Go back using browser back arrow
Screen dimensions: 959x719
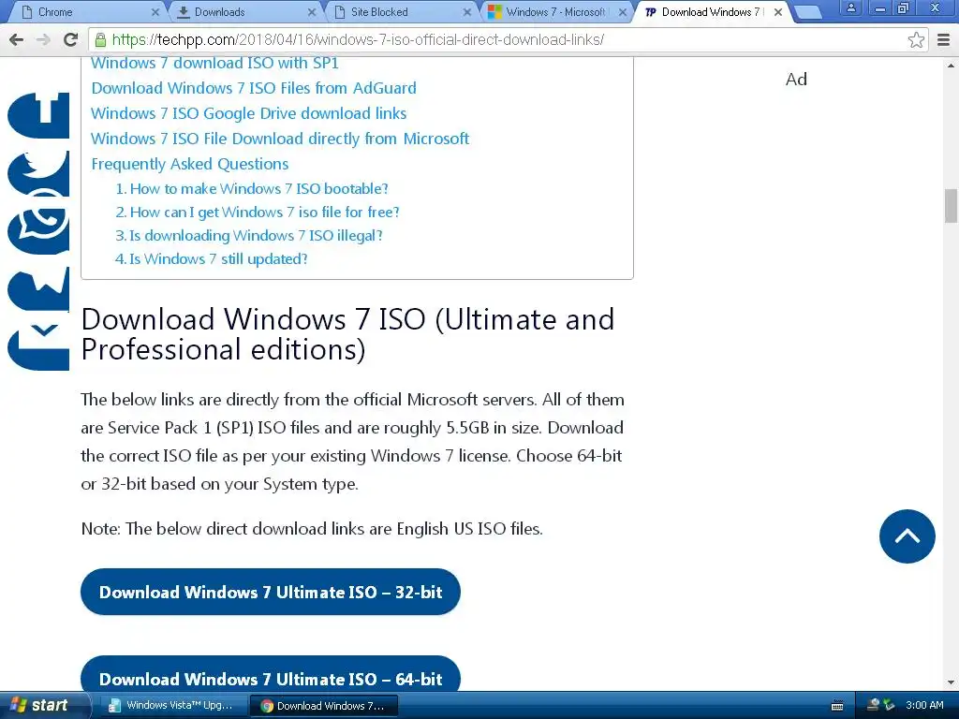coord(17,39)
